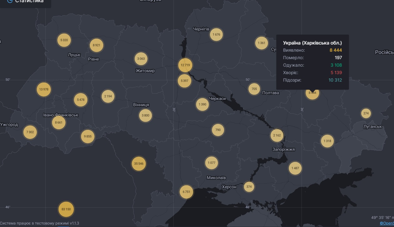Image resolution: width=394 pixels, height=227 pixels.
Task: Click the 3 063 marker above Житомир
Action: 141,59
